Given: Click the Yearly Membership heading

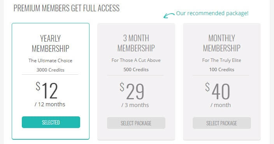Looking at the screenshot, I should (51, 43).
